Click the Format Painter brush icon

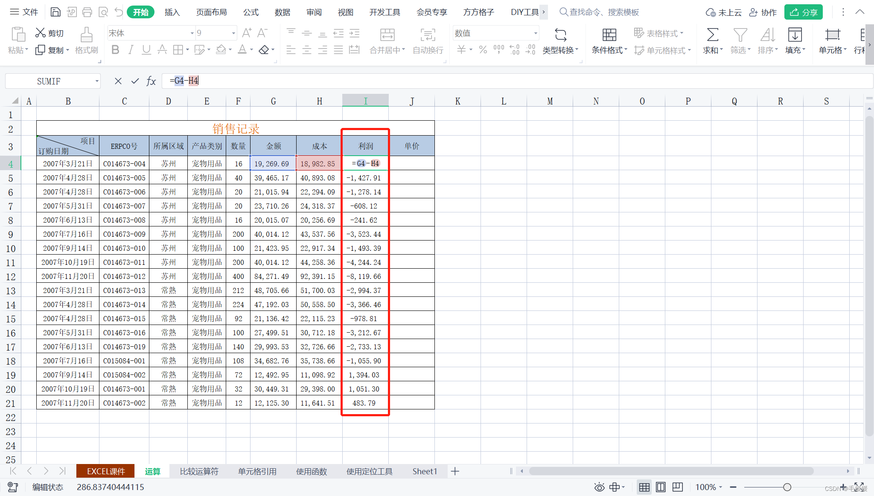tap(87, 35)
